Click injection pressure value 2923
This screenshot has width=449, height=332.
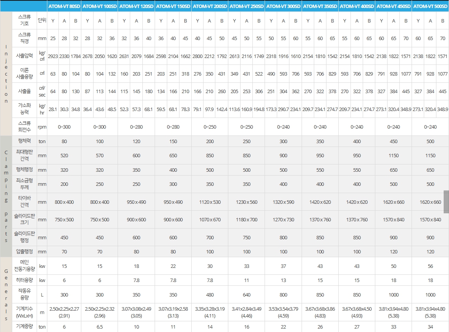click(x=53, y=56)
